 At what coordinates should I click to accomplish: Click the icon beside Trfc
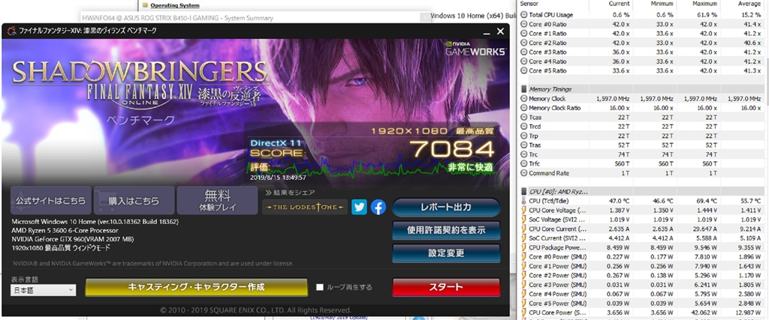click(x=524, y=164)
